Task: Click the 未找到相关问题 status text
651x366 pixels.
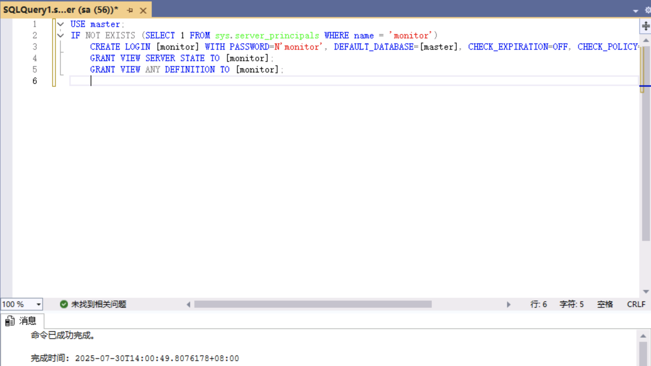Action: (x=98, y=304)
